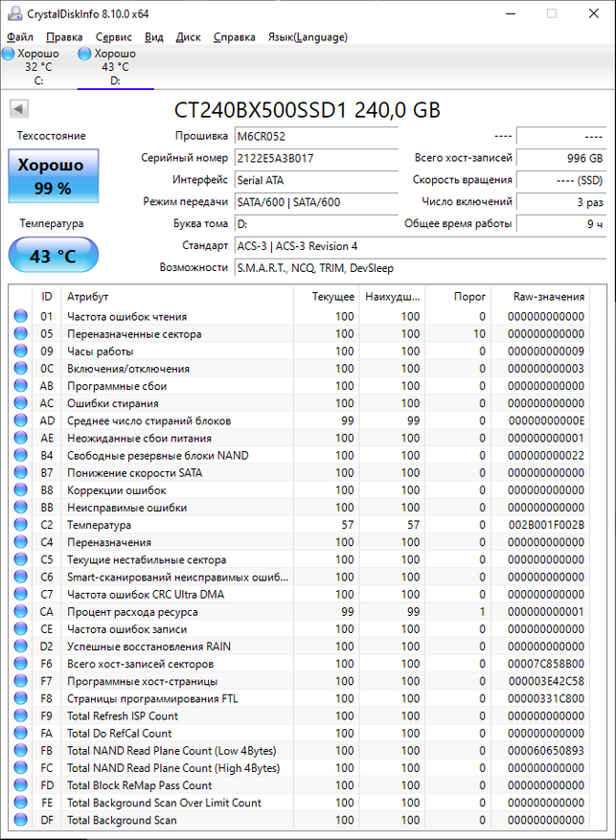Viewport: 616px width, 840px height.
Task: Click status orb for attribute B7 row
Action: [21, 472]
